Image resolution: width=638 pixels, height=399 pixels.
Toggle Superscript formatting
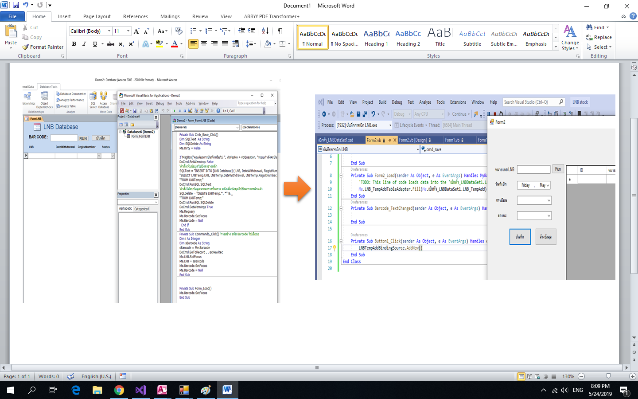132,44
